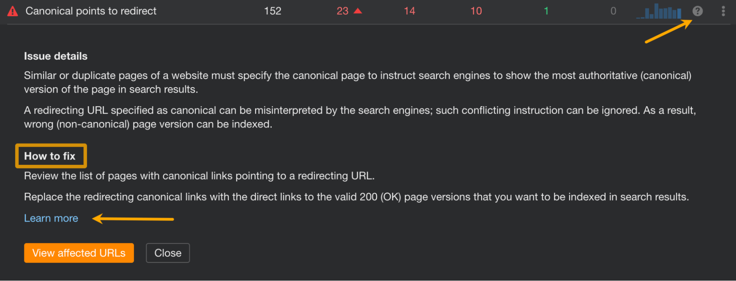Open the three-dot options menu
The width and height of the screenshot is (736, 281).
coord(723,11)
